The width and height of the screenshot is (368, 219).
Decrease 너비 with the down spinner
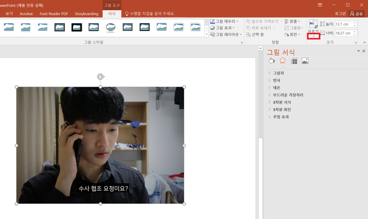[354, 35]
